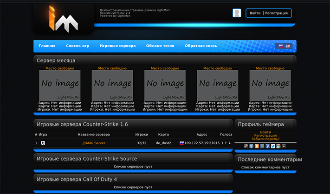Click Забыли пароль? in gamer profile
This screenshot has height=194, width=330.
point(265,139)
